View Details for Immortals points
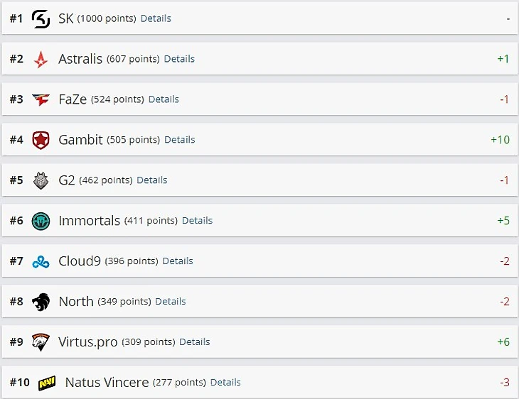This screenshot has width=519, height=399. pos(197,221)
